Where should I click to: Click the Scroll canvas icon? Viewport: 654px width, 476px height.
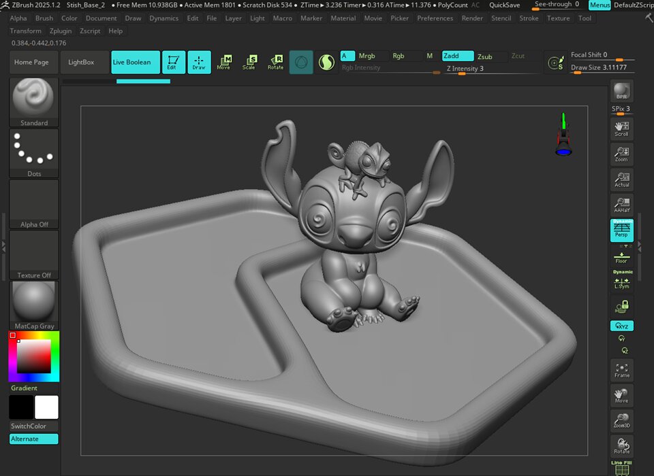click(x=621, y=129)
